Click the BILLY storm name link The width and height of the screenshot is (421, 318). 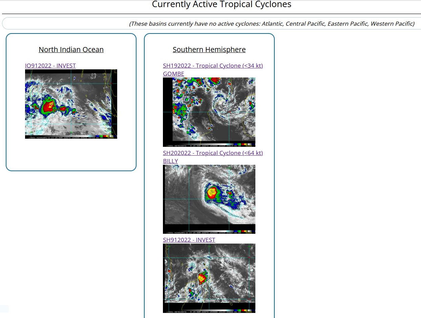click(170, 161)
